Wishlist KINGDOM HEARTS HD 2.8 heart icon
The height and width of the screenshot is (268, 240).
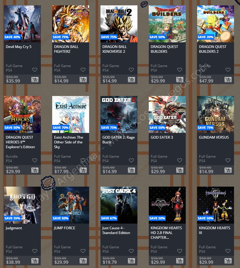point(179,251)
